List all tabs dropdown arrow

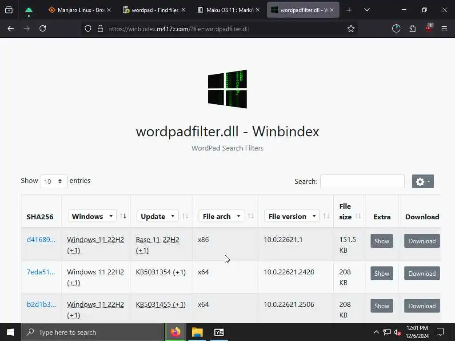367,10
